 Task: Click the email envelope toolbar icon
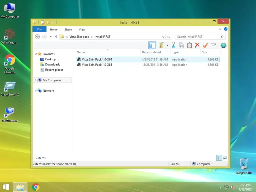(213, 45)
